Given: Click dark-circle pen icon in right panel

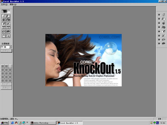Looking at the screenshot, I should [164, 23].
